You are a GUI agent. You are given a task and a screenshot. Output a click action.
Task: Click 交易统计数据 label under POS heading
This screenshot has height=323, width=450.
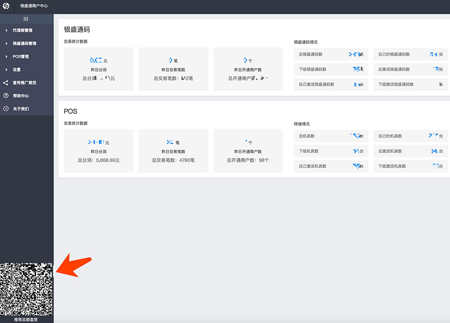[75, 123]
